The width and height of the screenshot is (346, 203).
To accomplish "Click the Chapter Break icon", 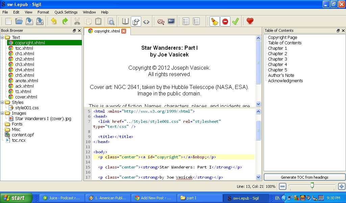I will coord(161,21).
